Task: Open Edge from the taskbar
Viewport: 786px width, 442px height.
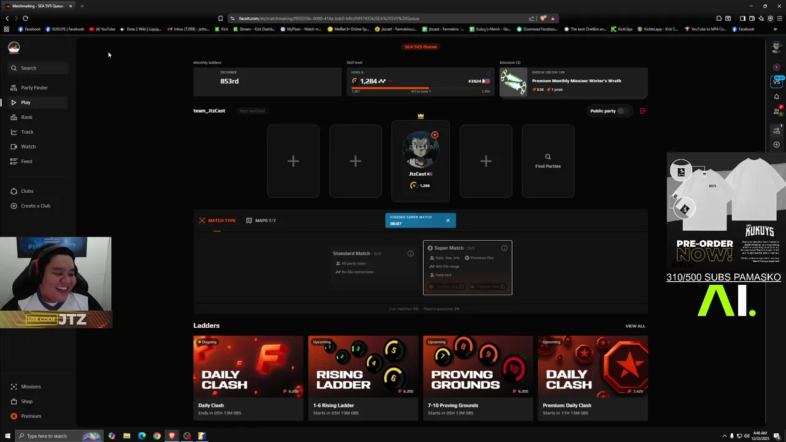Action: pyautogui.click(x=142, y=436)
